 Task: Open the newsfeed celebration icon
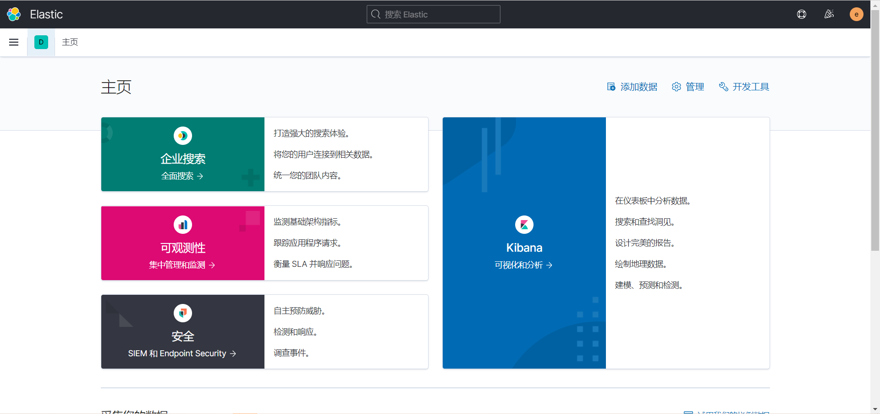coord(829,14)
